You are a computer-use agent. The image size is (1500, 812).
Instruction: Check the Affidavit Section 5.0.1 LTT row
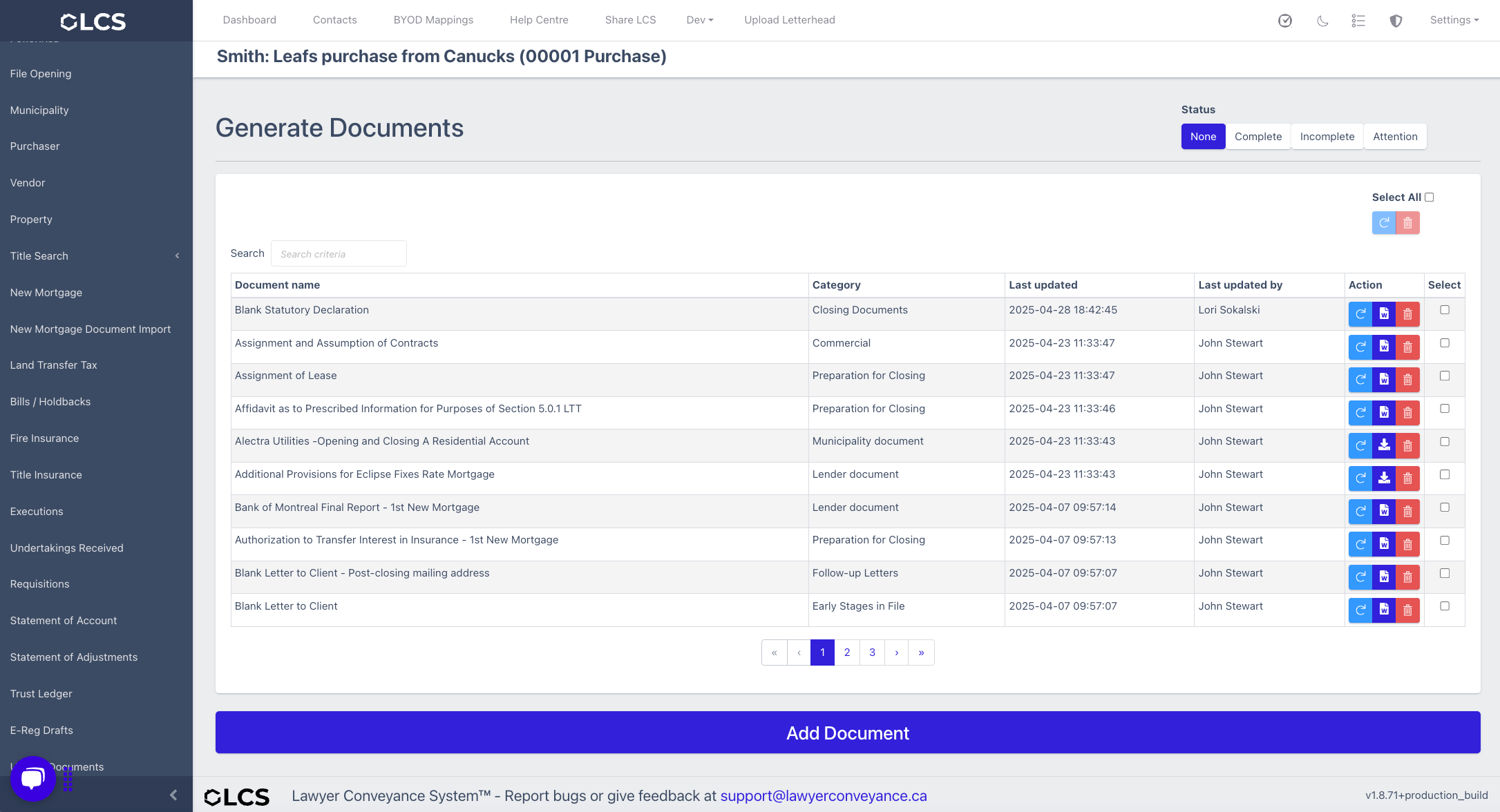(1445, 409)
